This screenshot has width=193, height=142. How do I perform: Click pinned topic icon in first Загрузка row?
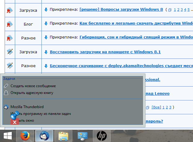(10, 10)
